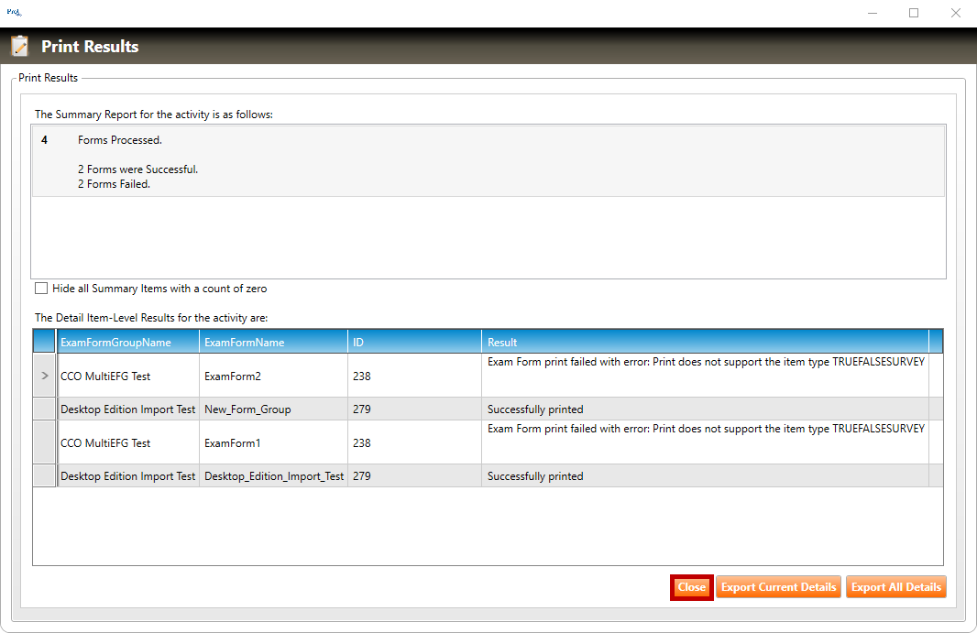Click the application icon in the title bar
The width and height of the screenshot is (977, 633).
pos(14,13)
